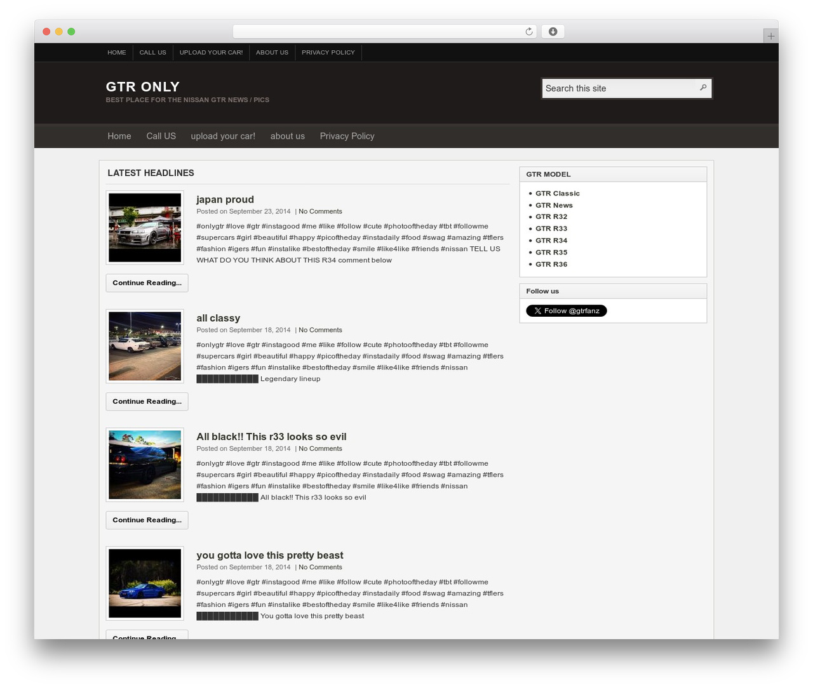Open the GTR News category
The width and height of the screenshot is (813, 688).
pyautogui.click(x=554, y=205)
